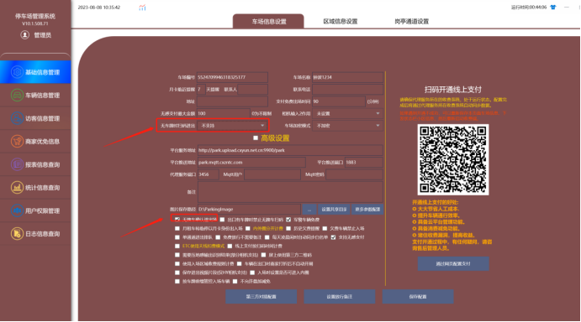Open 车场加密模式 dropdown showing 不加密
Image resolution: width=581 pixels, height=322 pixels.
[x=347, y=126]
